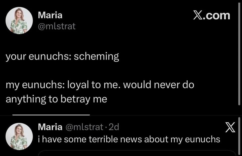The width and height of the screenshot is (242, 156).
Task: Select the line starting 'my eunuchs: loyal to me'
Action: point(100,85)
